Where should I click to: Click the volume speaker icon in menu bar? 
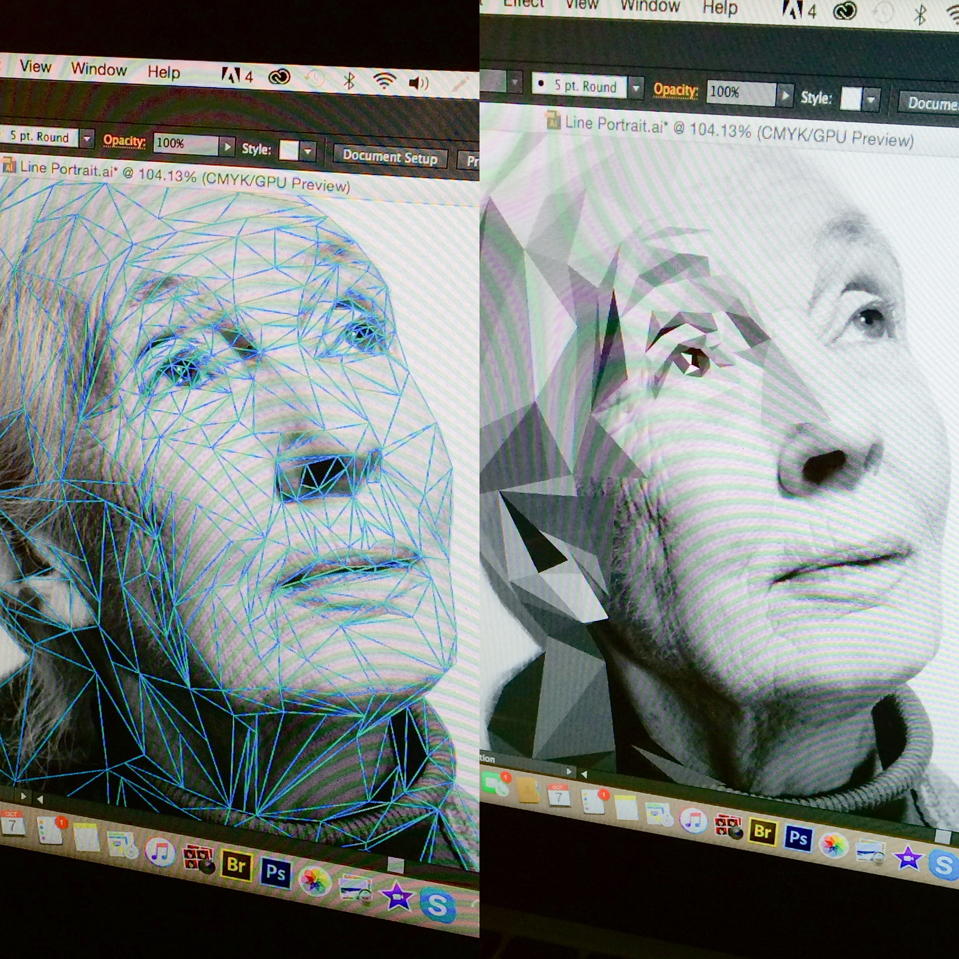coord(419,82)
